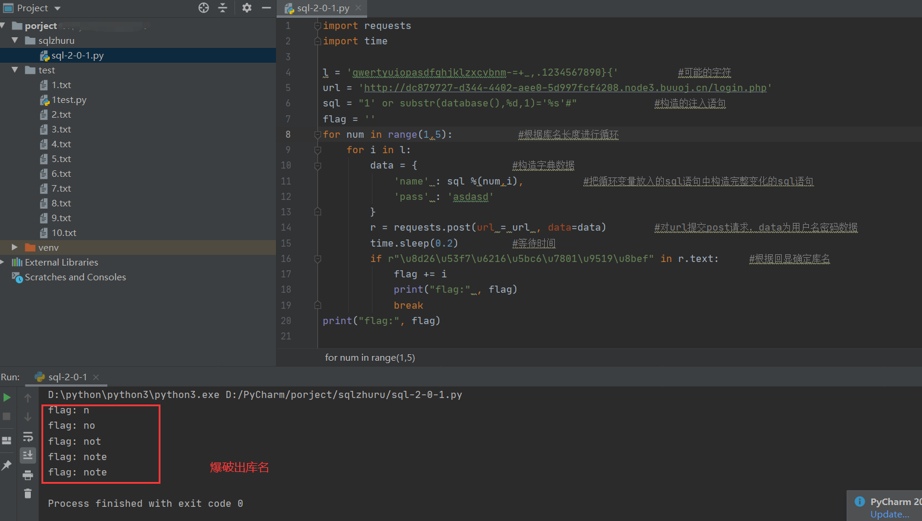
Task: Open 7.txt file
Action: point(61,188)
